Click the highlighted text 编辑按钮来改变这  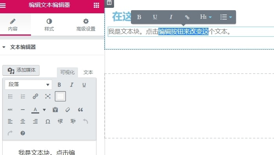tap(183, 32)
